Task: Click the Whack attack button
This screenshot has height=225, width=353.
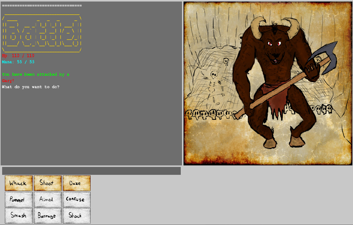Action: (x=19, y=183)
